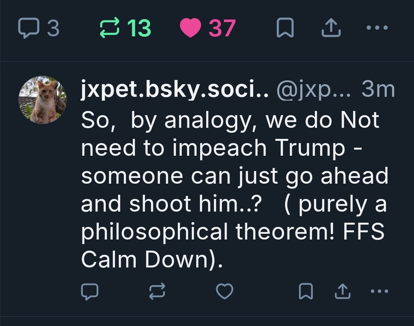
Task: Unlike the post with the pink heart
Action: (x=191, y=29)
